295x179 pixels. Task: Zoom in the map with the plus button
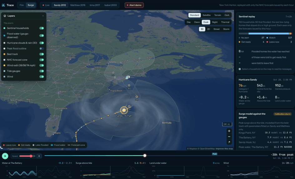point(229,131)
